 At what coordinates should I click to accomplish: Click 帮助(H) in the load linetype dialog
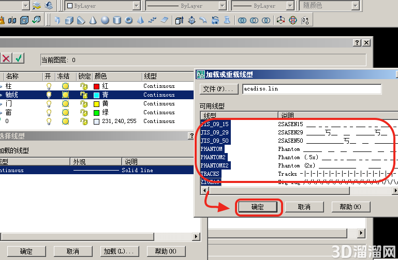click(350, 207)
